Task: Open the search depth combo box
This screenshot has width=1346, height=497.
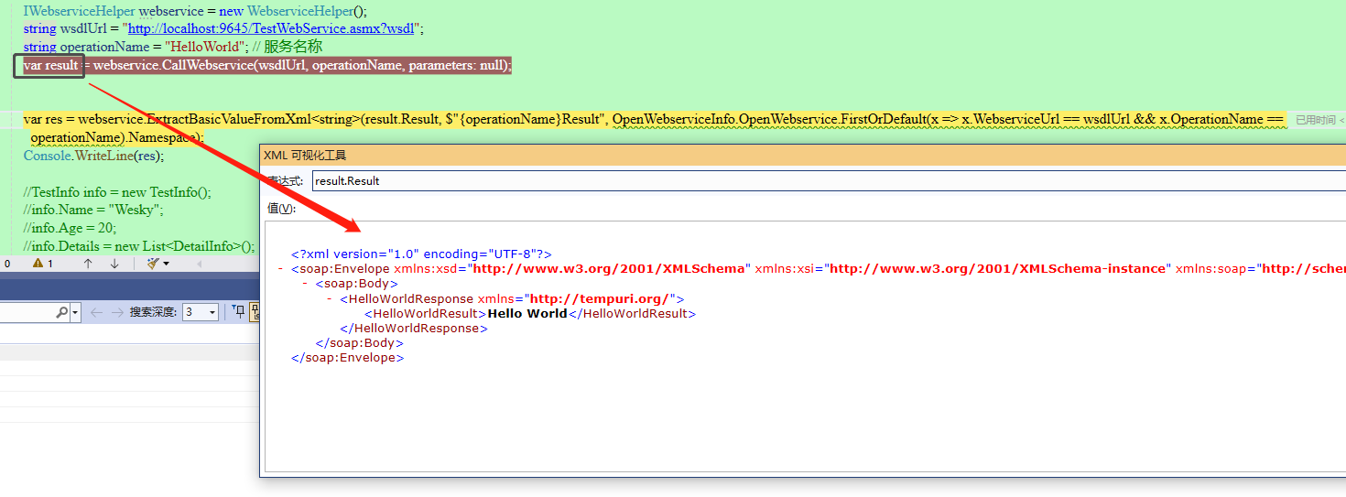Action: click(201, 312)
